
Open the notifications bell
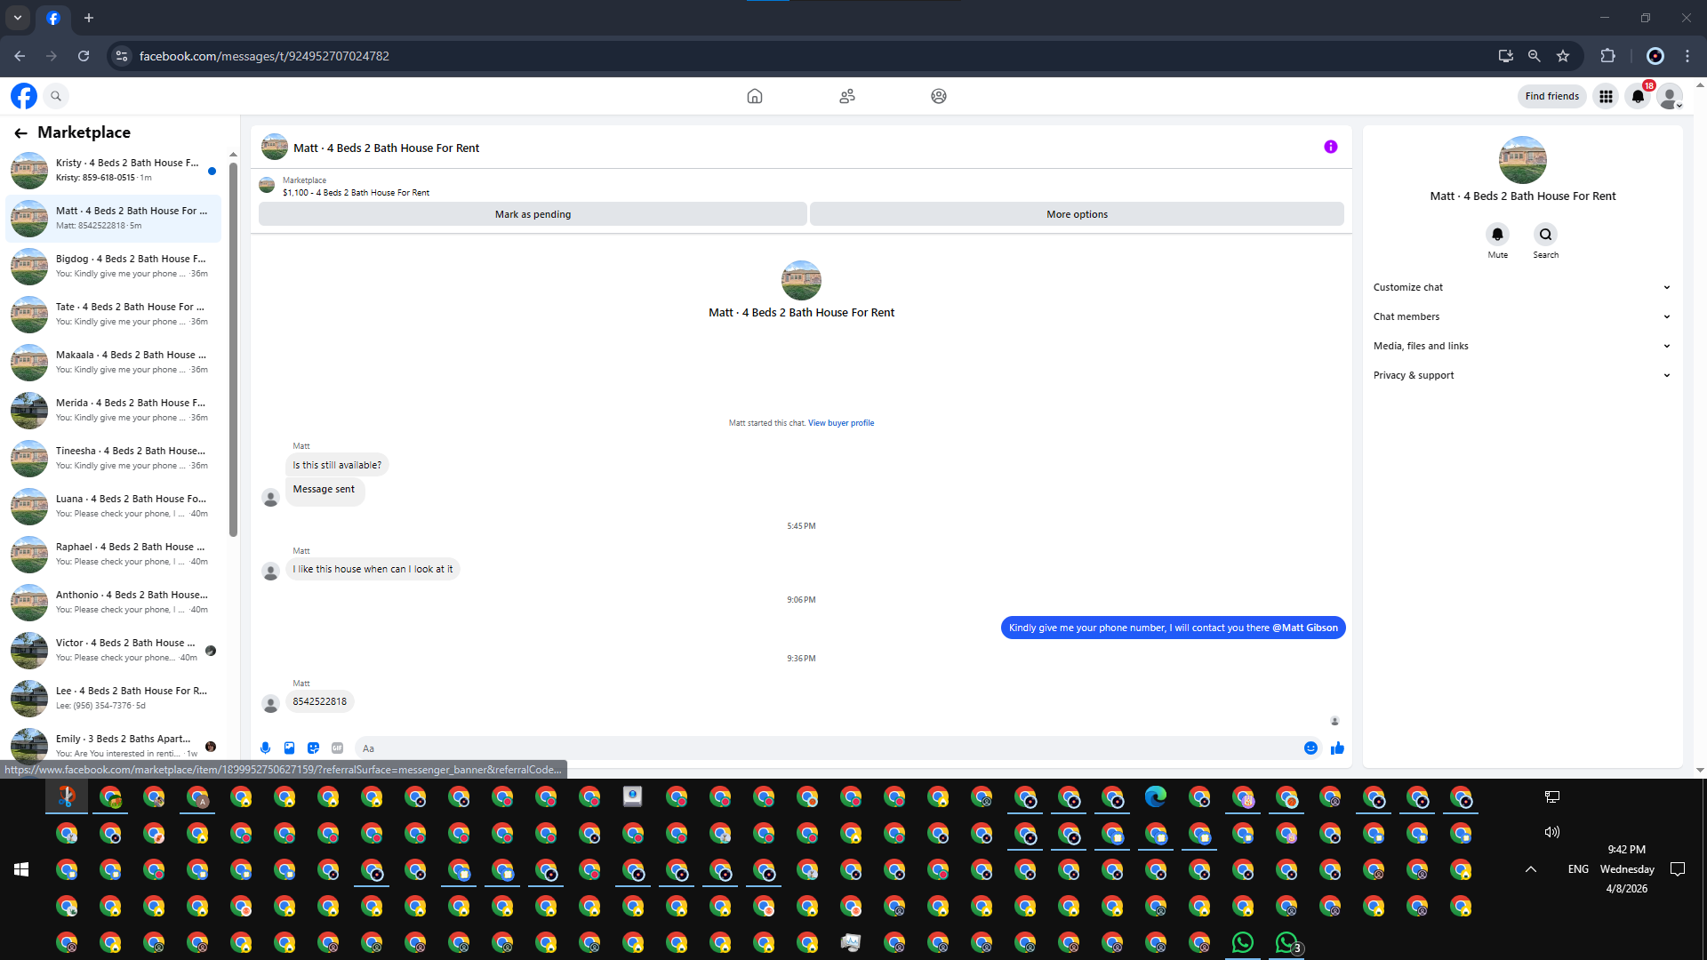(1638, 96)
